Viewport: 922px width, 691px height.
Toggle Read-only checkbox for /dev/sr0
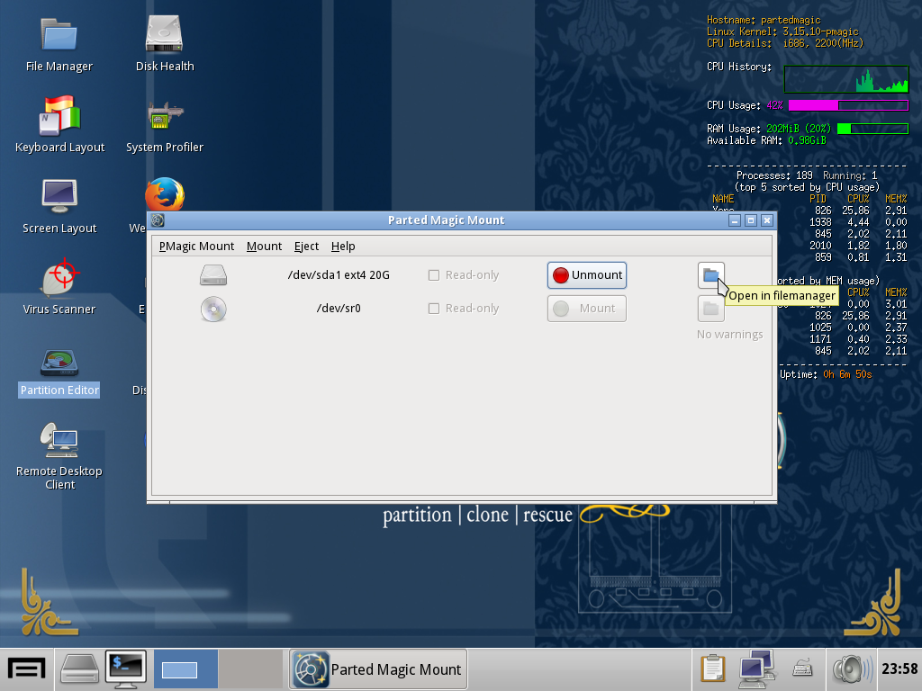click(x=434, y=309)
